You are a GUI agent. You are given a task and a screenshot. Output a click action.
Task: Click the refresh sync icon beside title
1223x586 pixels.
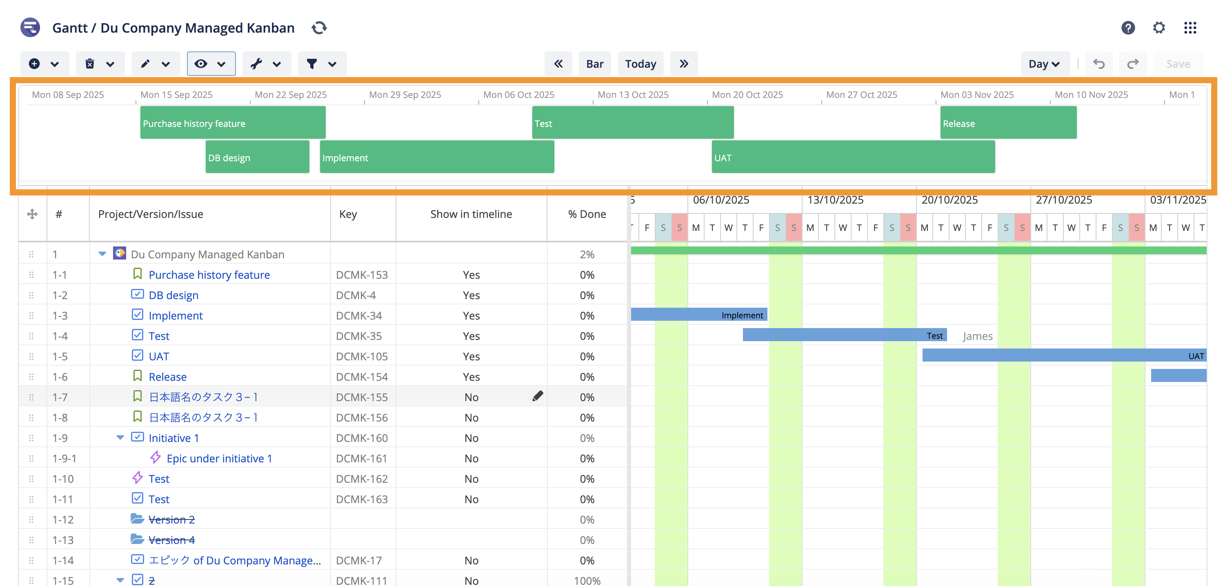tap(319, 28)
